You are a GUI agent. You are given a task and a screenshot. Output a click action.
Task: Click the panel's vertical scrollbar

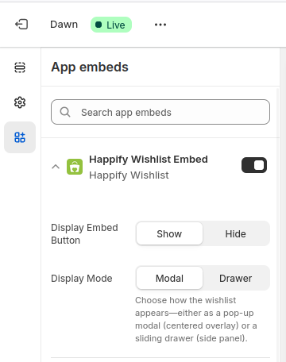[277, 225]
